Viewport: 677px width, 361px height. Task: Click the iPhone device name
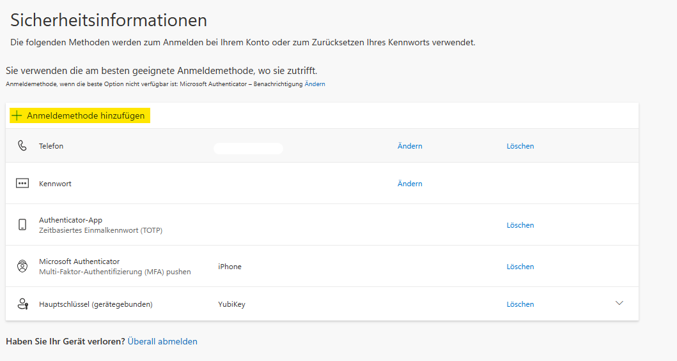click(x=230, y=267)
